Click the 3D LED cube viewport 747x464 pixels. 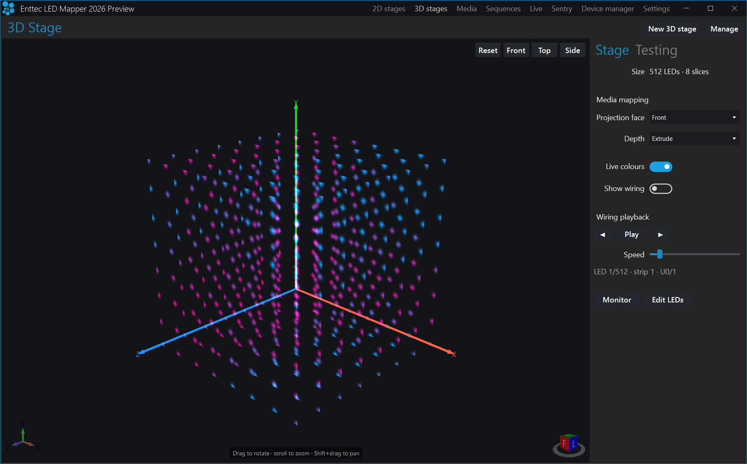tap(295, 251)
